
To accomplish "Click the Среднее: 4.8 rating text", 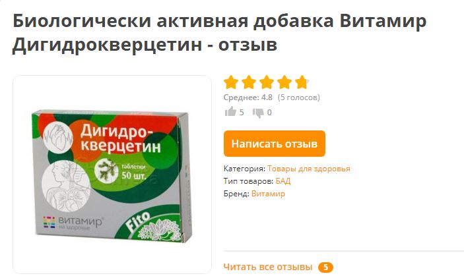I will tap(248, 98).
